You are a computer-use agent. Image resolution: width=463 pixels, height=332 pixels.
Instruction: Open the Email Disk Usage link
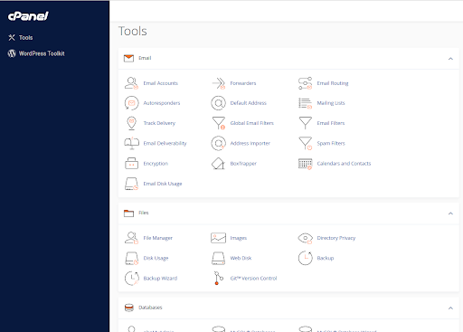tap(163, 184)
